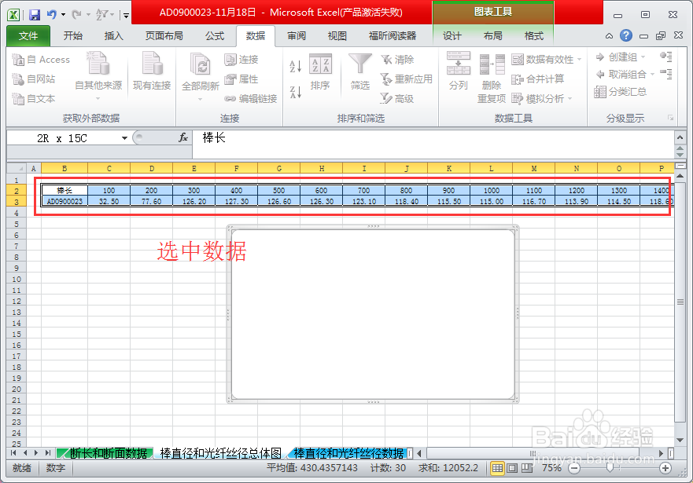Click the 设计 chart tools tab
The width and height of the screenshot is (693, 483).
click(451, 35)
